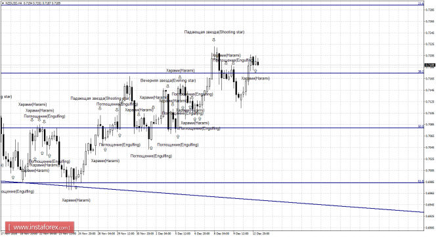The height and width of the screenshot is (237, 436).
Task: Select the 50.0 Fibonacci level label
Action: coord(421,126)
